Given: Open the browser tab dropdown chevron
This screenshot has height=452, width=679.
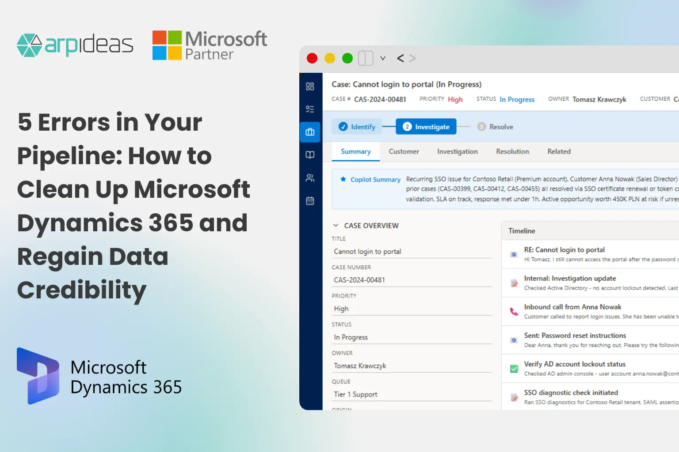Looking at the screenshot, I should coord(383,58).
